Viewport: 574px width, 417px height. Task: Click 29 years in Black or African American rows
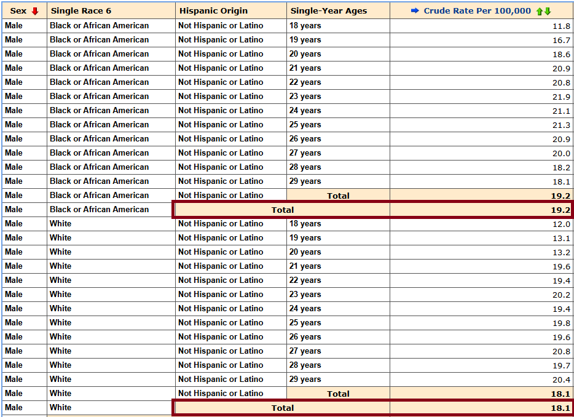pos(305,181)
